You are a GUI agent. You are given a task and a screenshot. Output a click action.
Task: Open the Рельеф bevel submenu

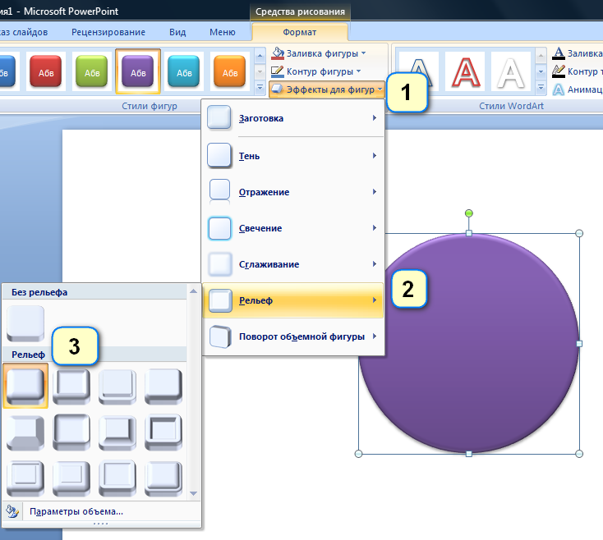(293, 300)
